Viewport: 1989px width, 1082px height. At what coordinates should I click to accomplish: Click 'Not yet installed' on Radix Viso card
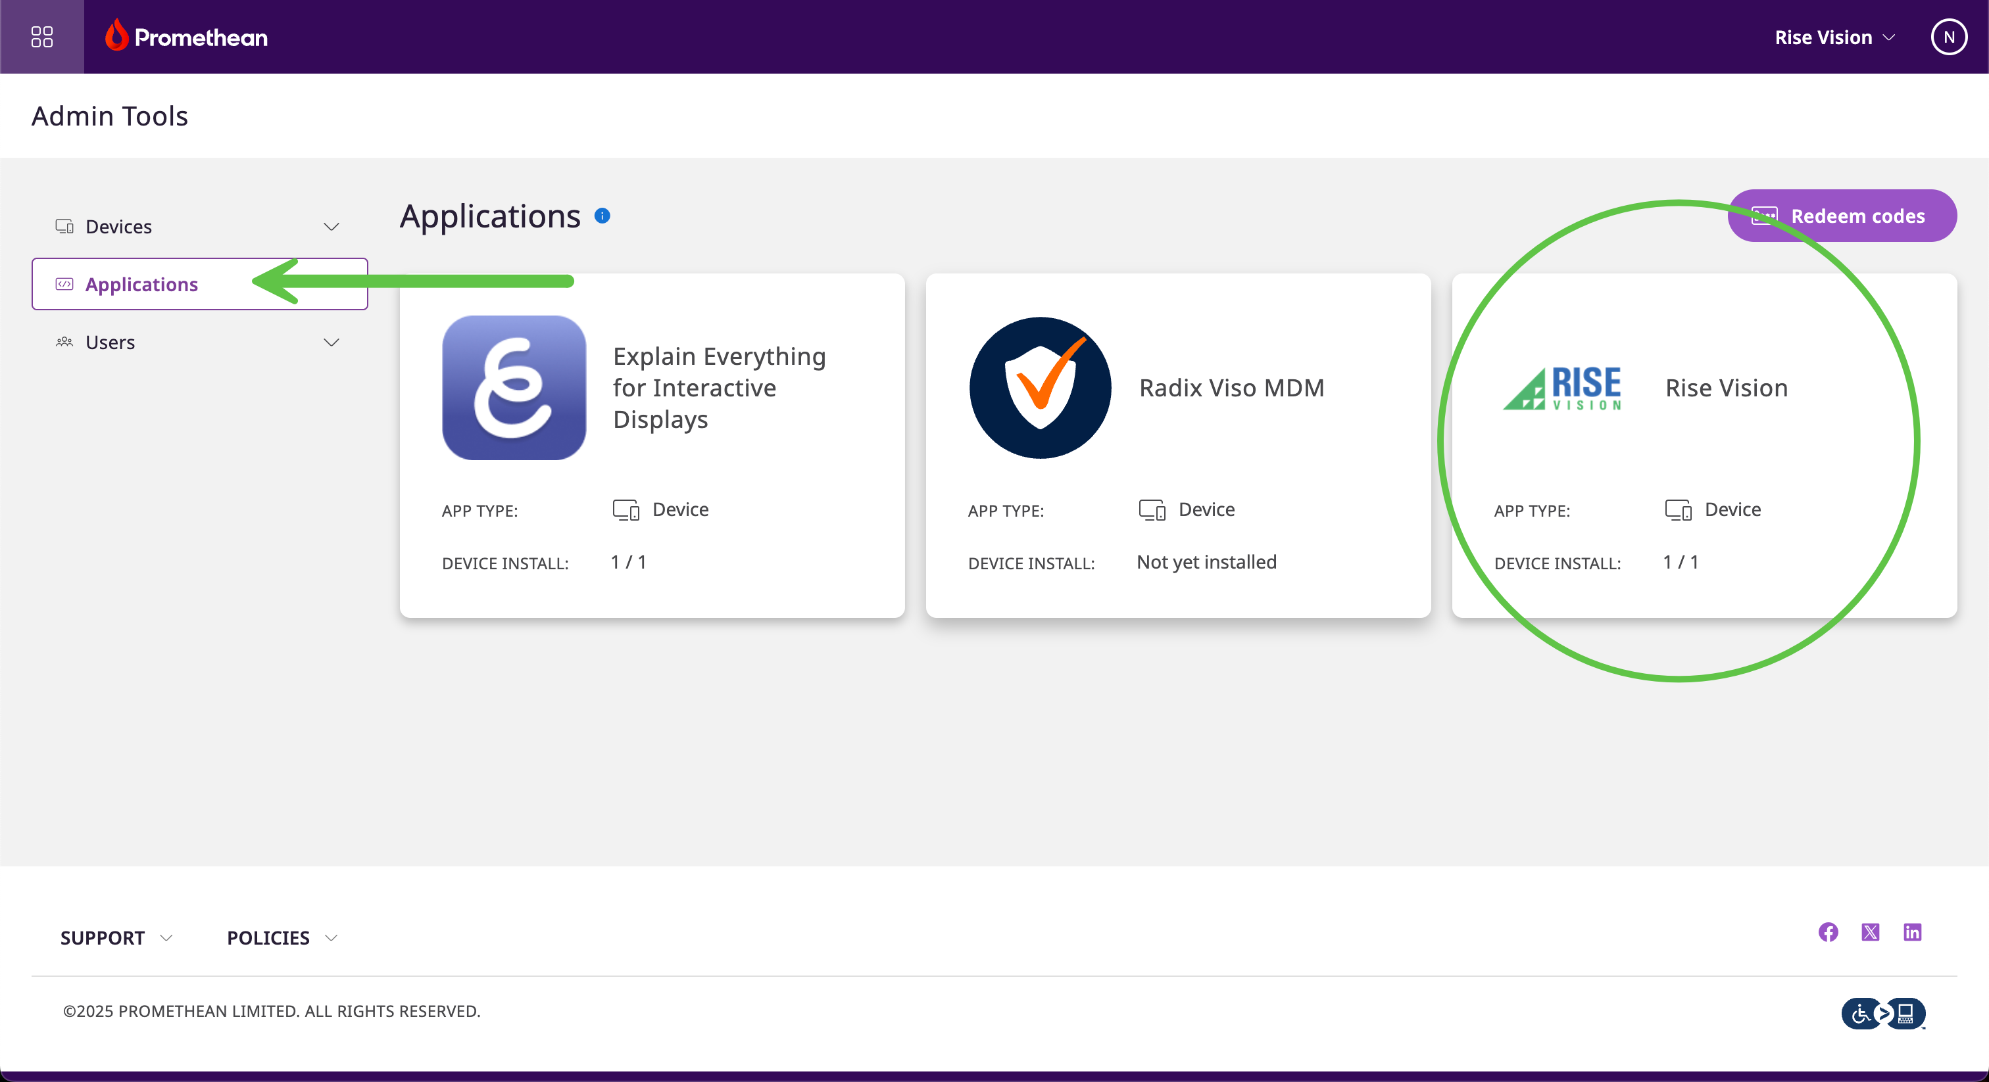click(x=1207, y=562)
